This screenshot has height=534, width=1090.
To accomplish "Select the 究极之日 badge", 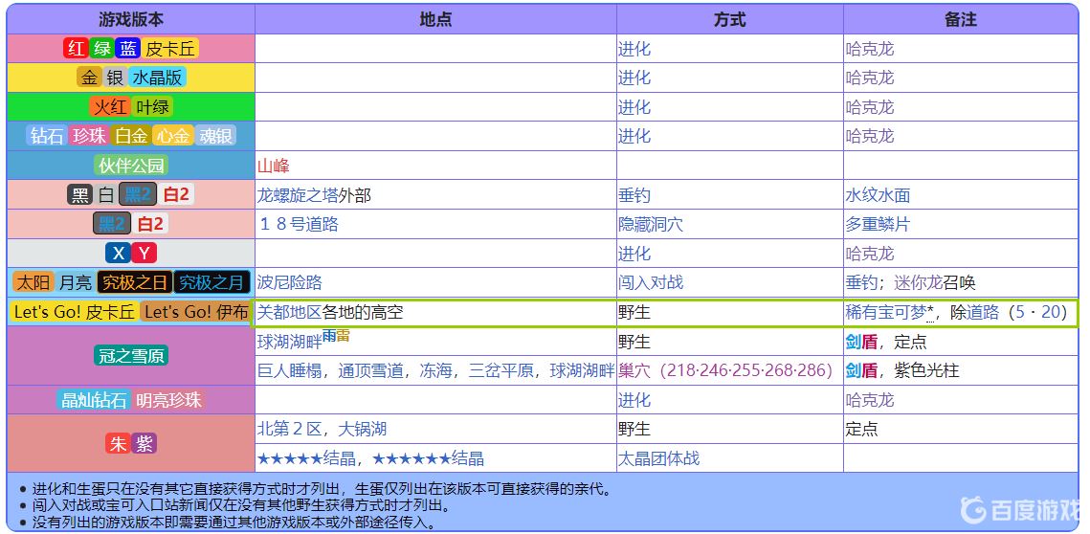I will (135, 282).
